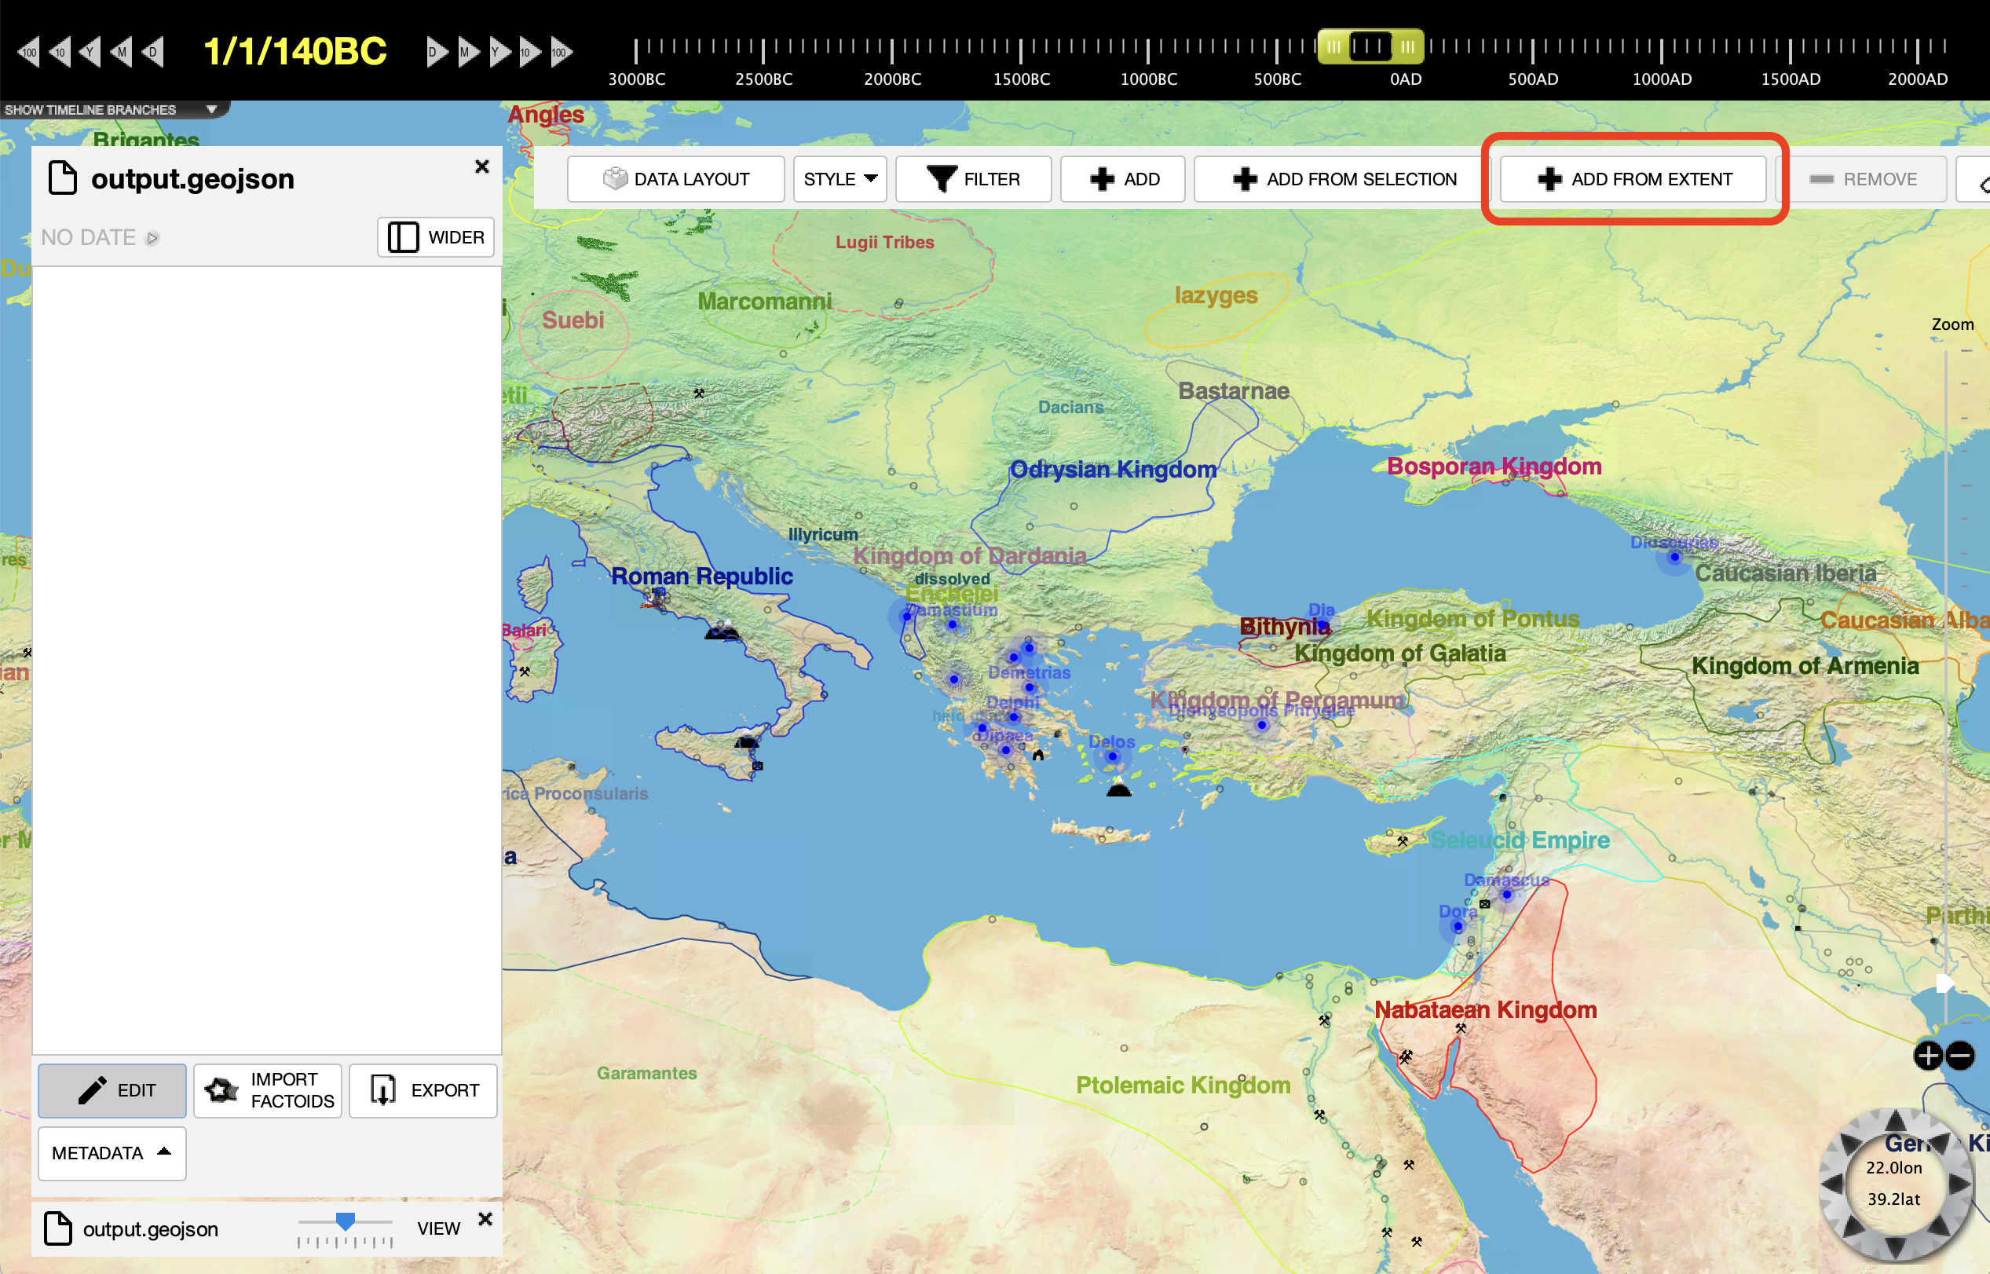Zoom in with the plus icon
1990x1274 pixels.
tap(1928, 1055)
